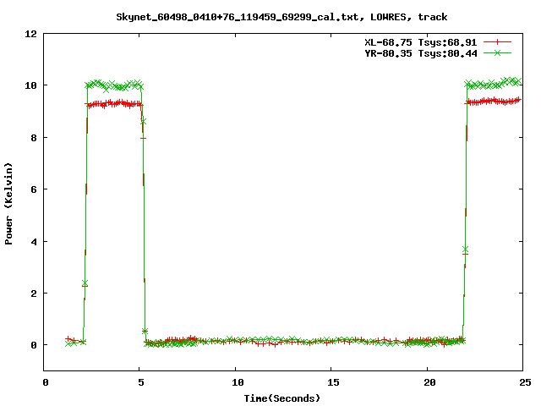
Task: Click the y-axis tick label 0
Action: tap(34, 345)
